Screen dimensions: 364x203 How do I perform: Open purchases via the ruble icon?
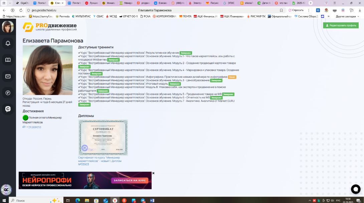click(x=8, y=92)
